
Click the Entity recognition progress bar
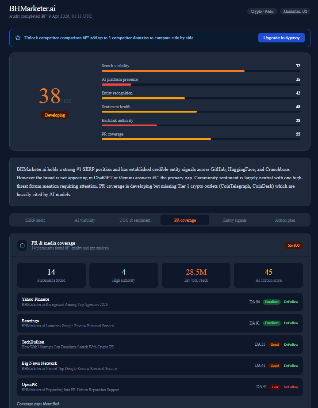pyautogui.click(x=201, y=98)
